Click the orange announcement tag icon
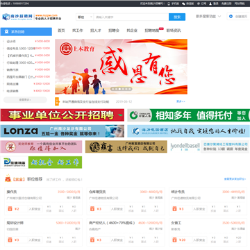Viewport: 250px width, 250px height. pos(57,101)
